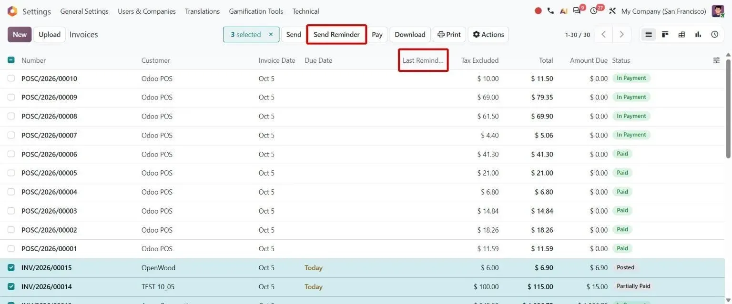Switch to activity clock view icon
Viewport: 732px width, 304px height.
pos(715,34)
